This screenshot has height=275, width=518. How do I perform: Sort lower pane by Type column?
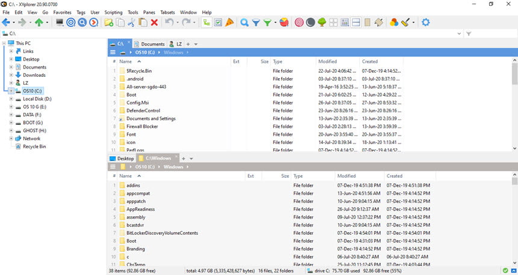pos(313,176)
